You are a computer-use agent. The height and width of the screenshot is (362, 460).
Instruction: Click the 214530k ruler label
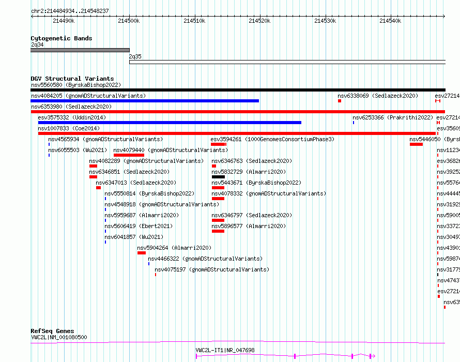(x=325, y=21)
